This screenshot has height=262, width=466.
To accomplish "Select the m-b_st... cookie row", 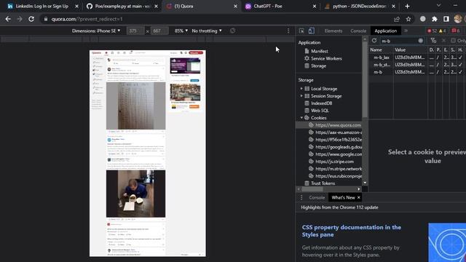I will (x=417, y=65).
